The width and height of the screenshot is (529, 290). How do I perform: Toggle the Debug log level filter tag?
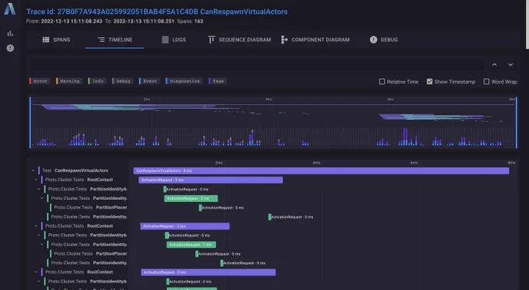coord(122,81)
